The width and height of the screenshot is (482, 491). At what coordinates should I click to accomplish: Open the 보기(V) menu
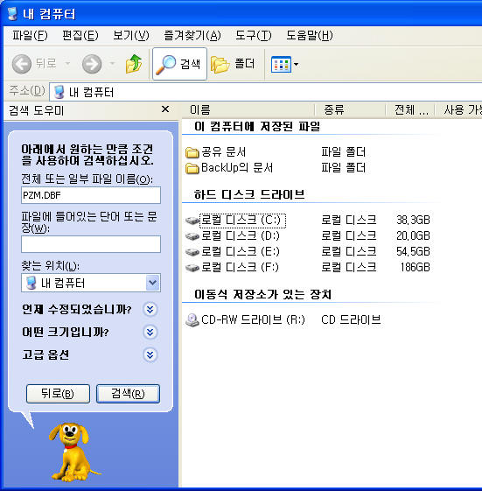coord(131,35)
